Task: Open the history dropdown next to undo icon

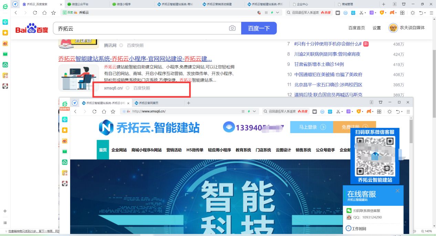Action: (426, 13)
